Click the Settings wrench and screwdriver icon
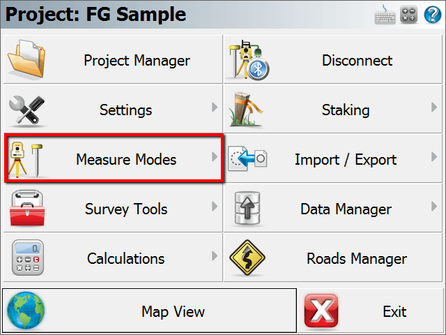 click(26, 110)
